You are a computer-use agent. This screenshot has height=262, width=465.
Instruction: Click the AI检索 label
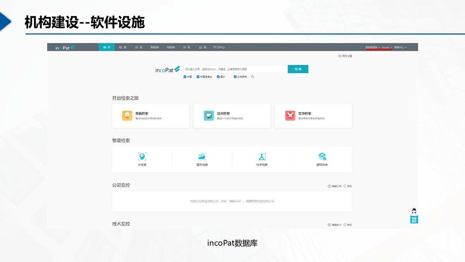(142, 165)
